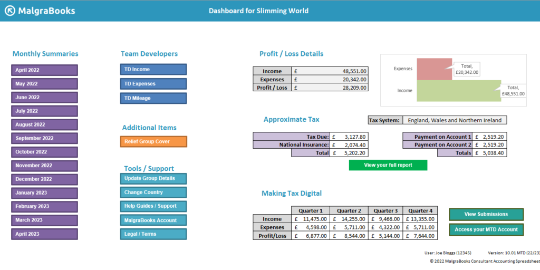This screenshot has width=540, height=270.
Task: Click the orange Relief Group Cover button
Action: [x=153, y=141]
